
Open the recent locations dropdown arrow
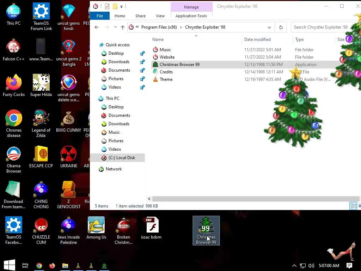click(x=115, y=27)
